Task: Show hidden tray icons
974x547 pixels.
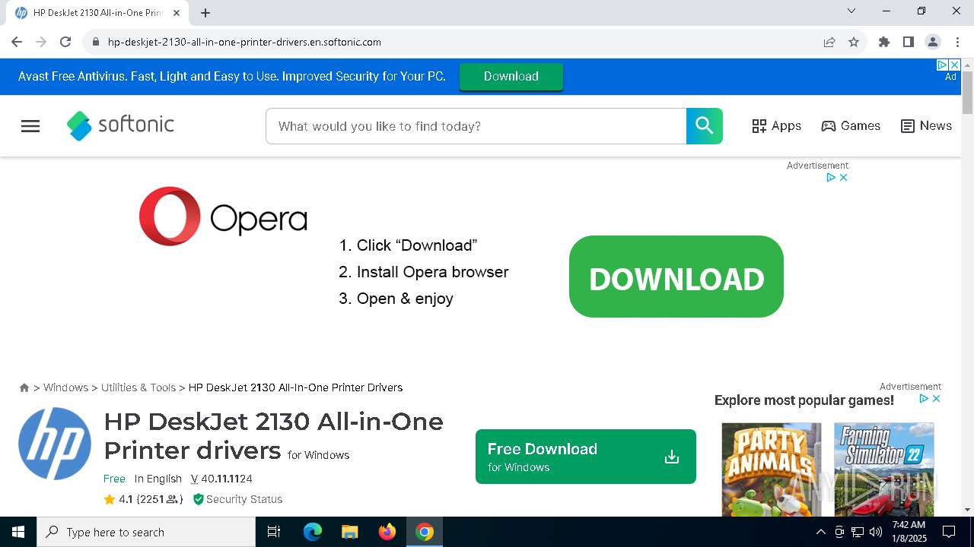Action: click(820, 532)
